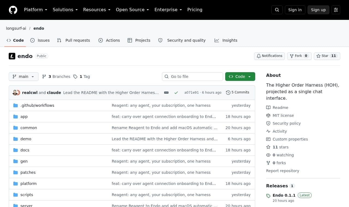This screenshot has height=207, width=349.
Task: Click the demo folder icon
Action: 16,139
